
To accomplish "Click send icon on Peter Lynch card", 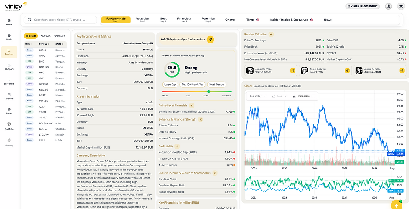I will 347,71.
